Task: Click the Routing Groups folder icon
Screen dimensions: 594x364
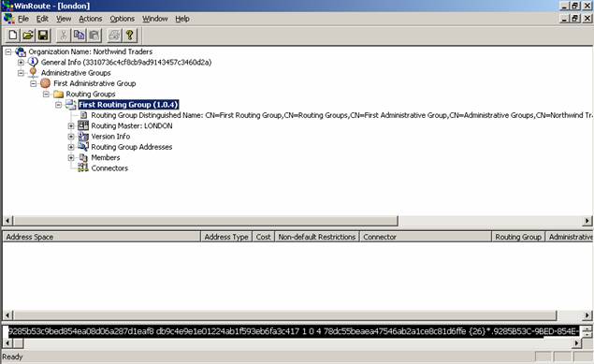Action: point(58,94)
